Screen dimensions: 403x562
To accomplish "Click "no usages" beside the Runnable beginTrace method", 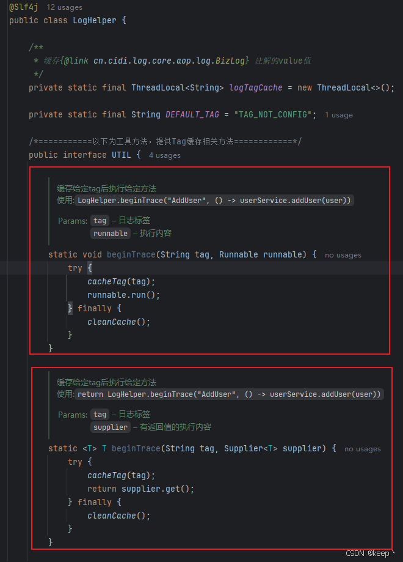I will (343, 255).
